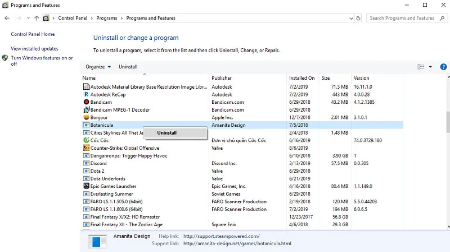Click the amanita-design.net support link
This screenshot has height=252, width=450.
click(237, 244)
